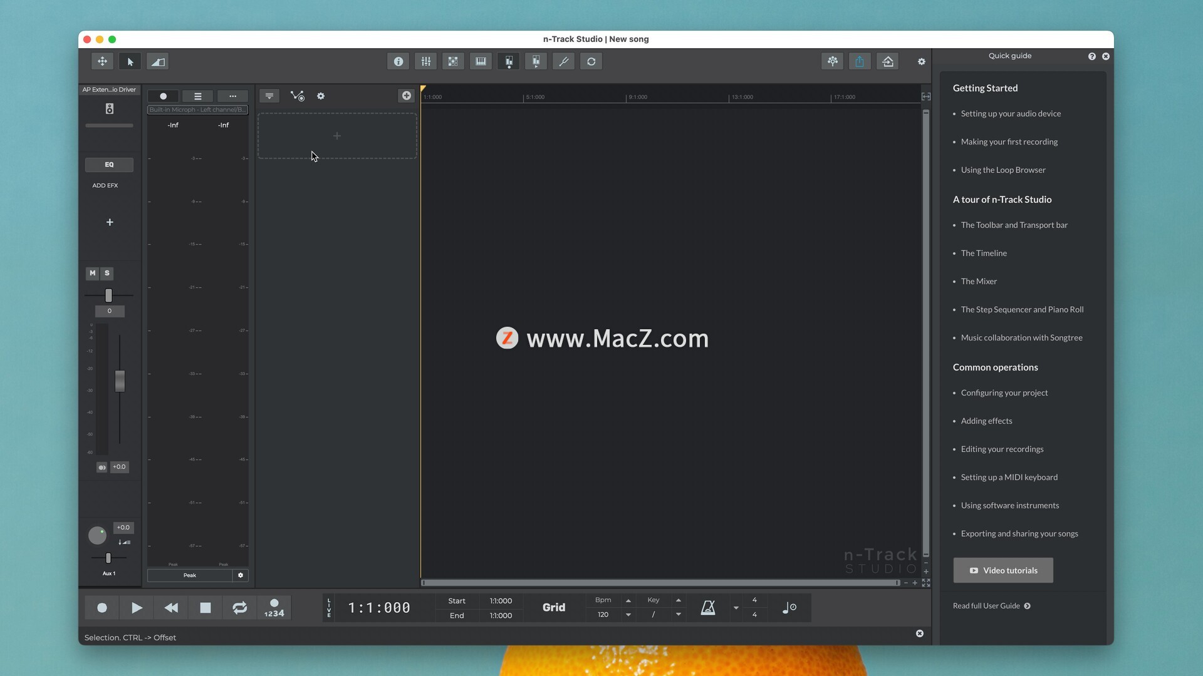
Task: Open Built-in Microphone input selector
Action: tap(197, 110)
